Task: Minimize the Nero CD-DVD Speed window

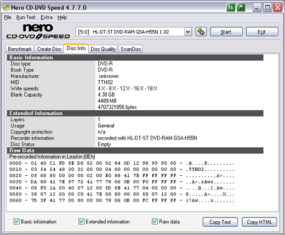Action: pyautogui.click(x=256, y=8)
